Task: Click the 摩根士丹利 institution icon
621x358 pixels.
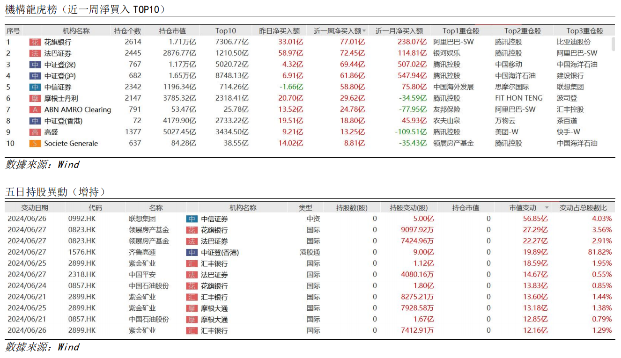Action: (x=35, y=98)
